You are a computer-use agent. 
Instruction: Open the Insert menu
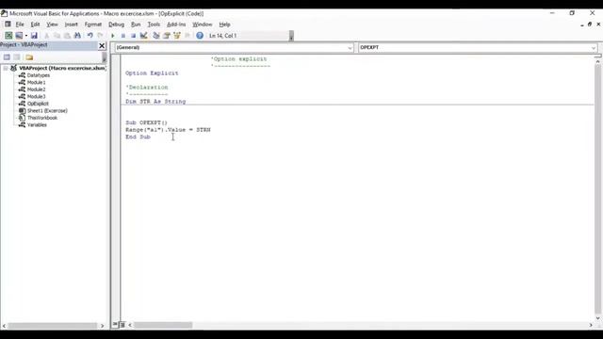click(x=72, y=24)
